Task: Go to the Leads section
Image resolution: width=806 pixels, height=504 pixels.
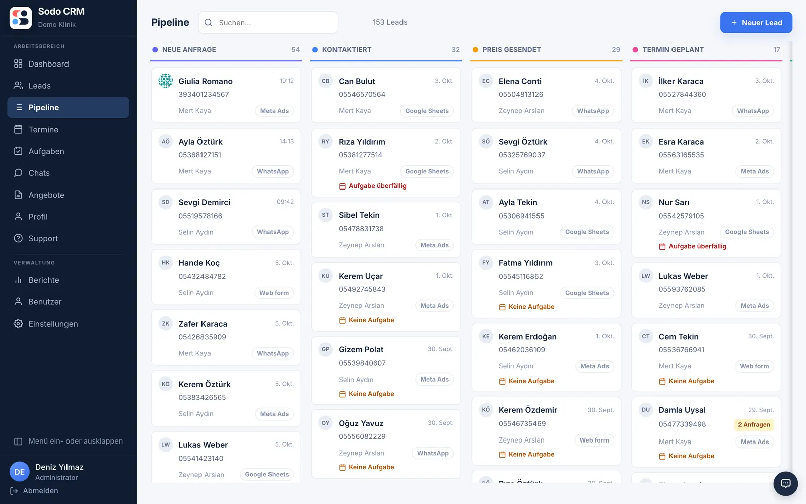Action: pos(68,86)
